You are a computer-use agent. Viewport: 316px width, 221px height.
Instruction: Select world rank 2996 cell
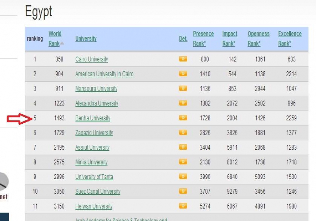(59, 177)
